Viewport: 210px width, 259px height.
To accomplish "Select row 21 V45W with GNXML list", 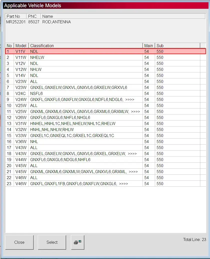I will click(106, 172).
